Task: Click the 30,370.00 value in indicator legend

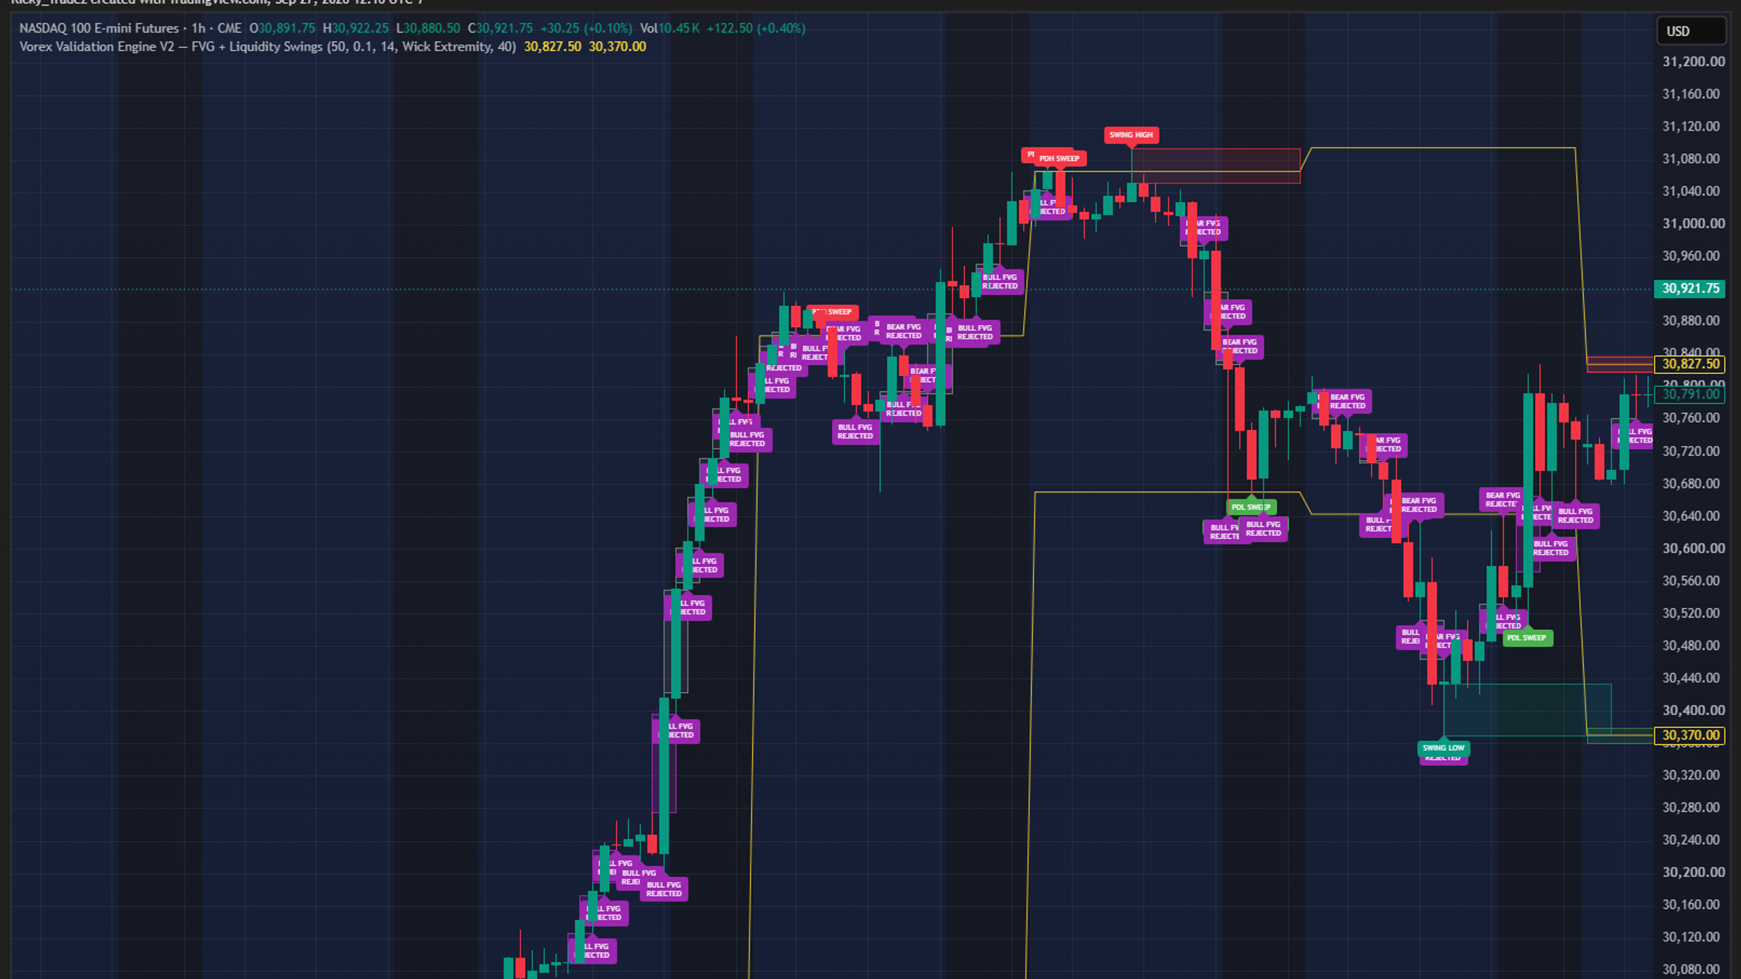Action: pyautogui.click(x=617, y=47)
